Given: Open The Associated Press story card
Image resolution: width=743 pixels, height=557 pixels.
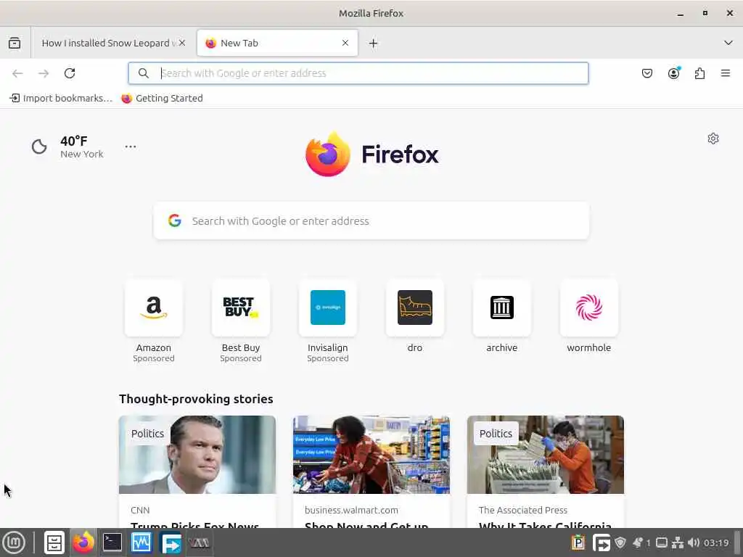Looking at the screenshot, I should pyautogui.click(x=546, y=471).
